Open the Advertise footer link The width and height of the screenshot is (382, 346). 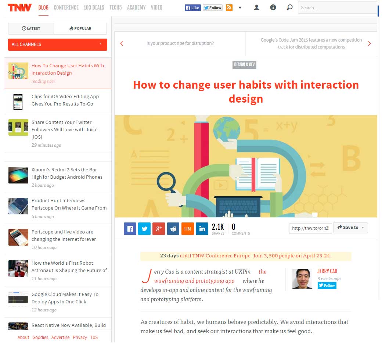pyautogui.click(x=60, y=337)
